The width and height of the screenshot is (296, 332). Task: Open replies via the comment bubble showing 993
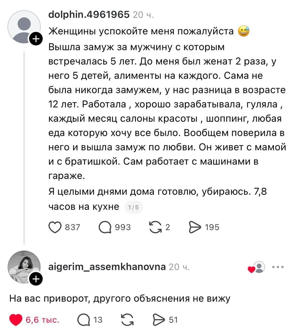[105, 227]
